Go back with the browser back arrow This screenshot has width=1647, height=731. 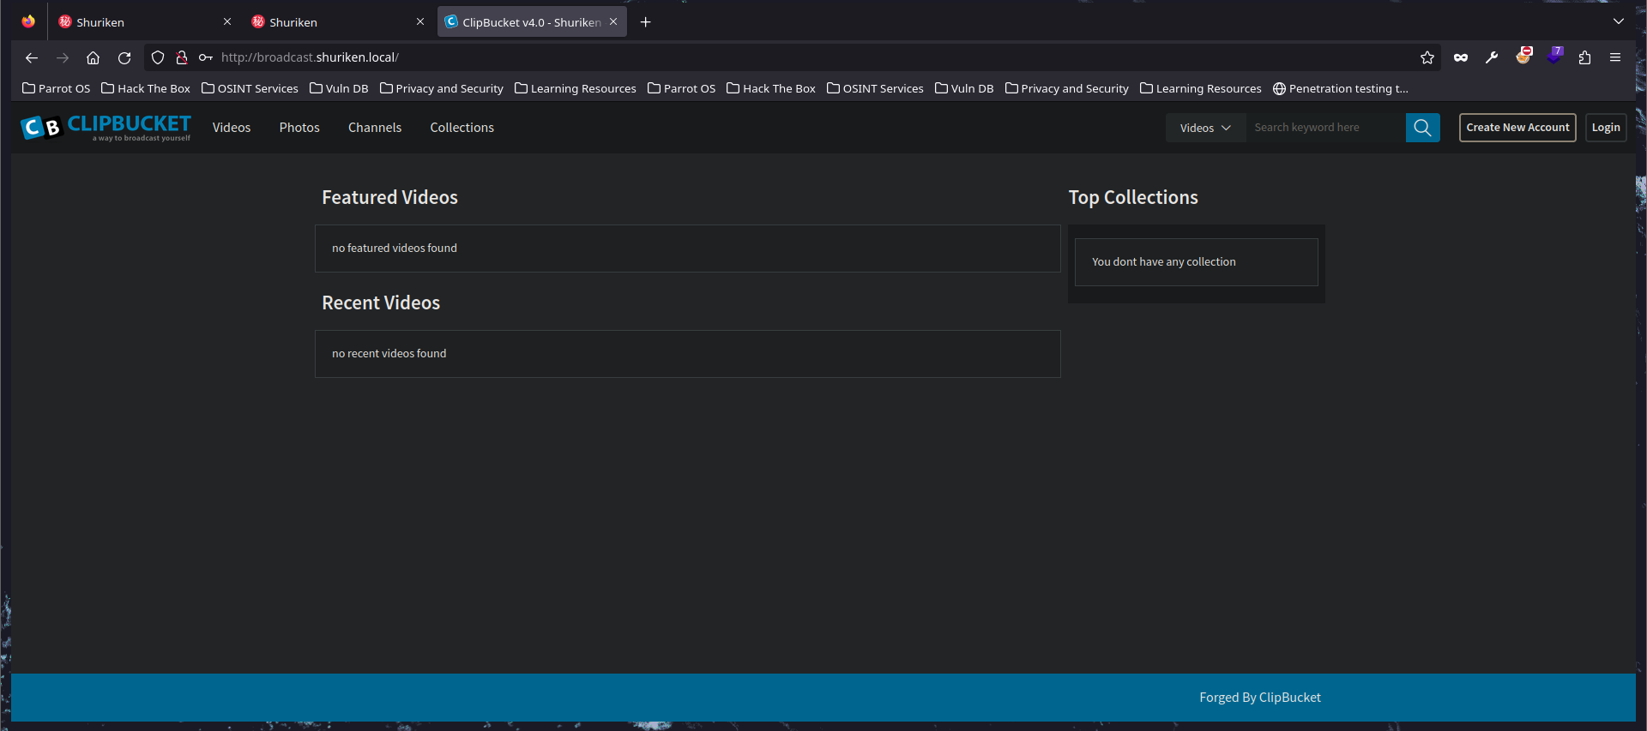(32, 57)
